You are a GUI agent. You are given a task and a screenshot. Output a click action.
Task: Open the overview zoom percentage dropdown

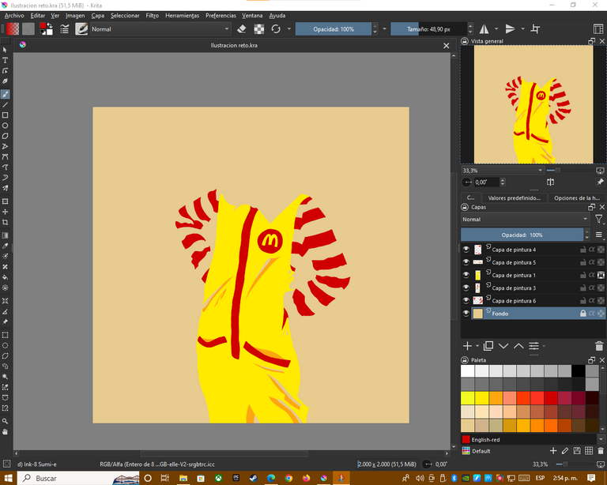(503, 171)
